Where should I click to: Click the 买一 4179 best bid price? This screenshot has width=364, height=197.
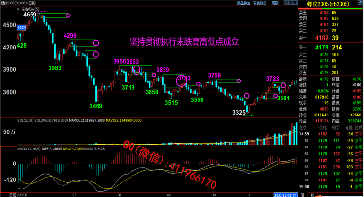pos(322,48)
